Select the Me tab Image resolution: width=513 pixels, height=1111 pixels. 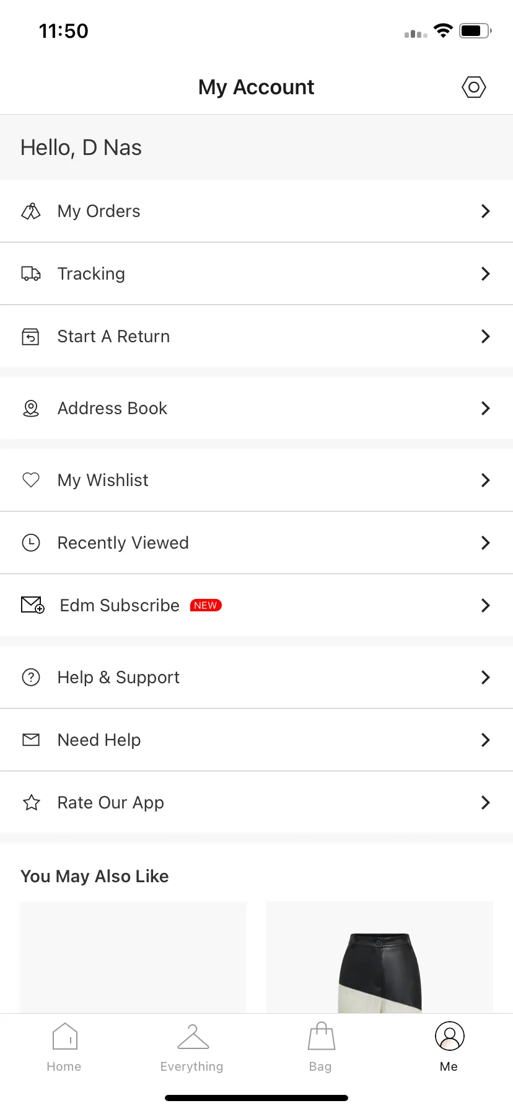click(x=449, y=1048)
